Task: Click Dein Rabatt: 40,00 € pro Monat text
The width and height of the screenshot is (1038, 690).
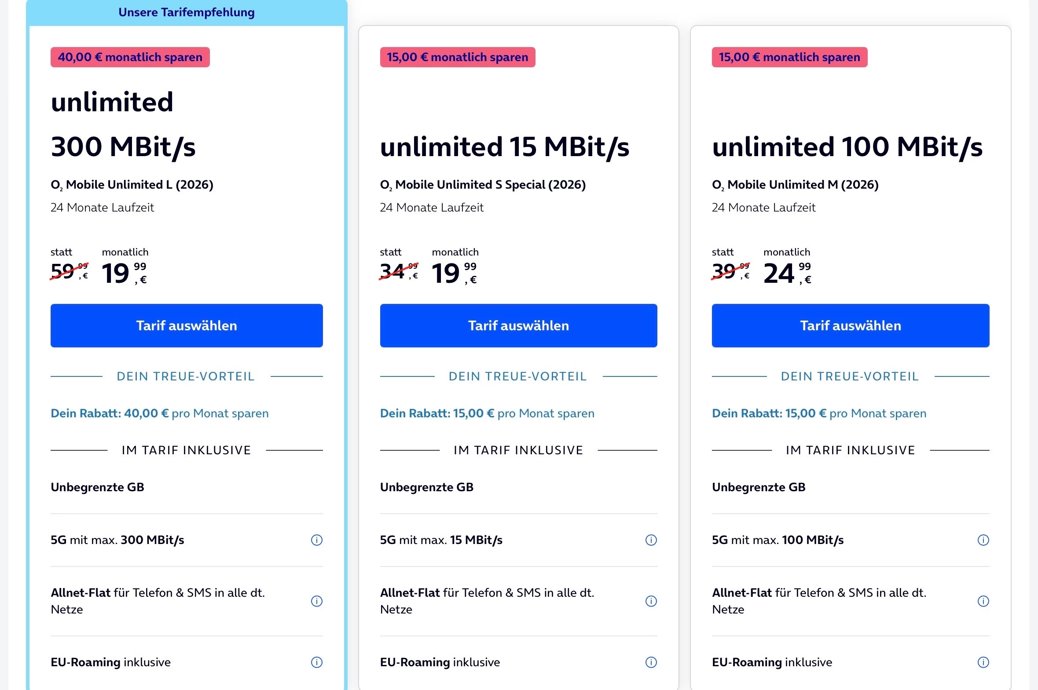Action: 159,413
